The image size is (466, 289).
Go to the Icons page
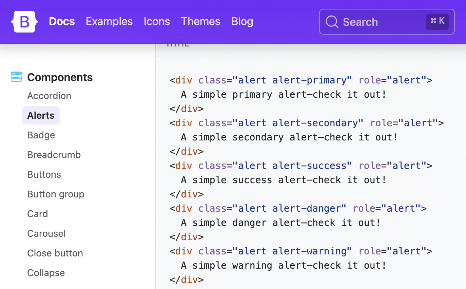click(157, 21)
